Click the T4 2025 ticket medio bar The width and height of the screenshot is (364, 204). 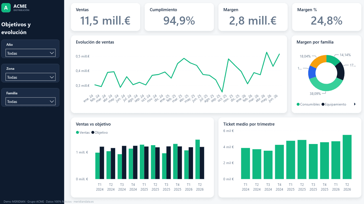324,161
